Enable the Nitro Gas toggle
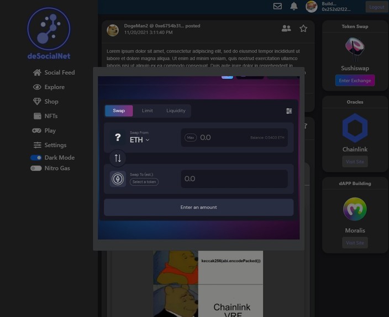 click(36, 168)
